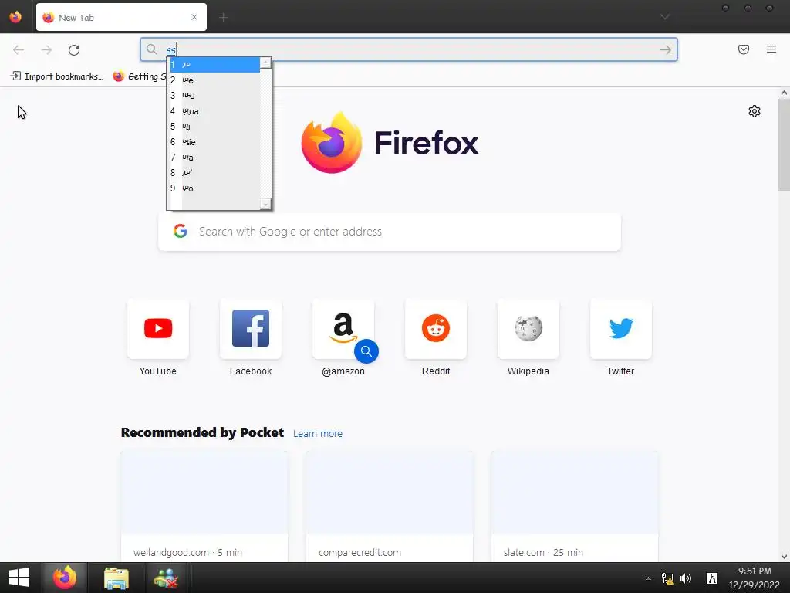Select IME candidate number 5
Screen dimensions: 790x593
(x=214, y=127)
